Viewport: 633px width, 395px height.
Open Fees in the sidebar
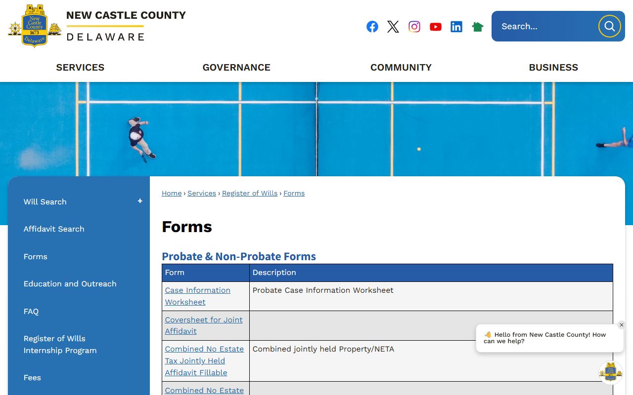32,378
